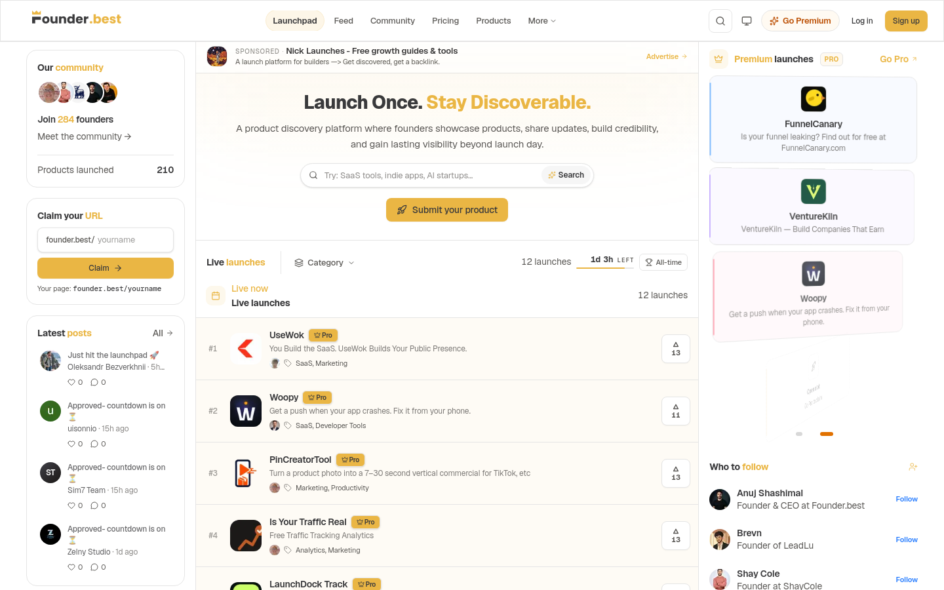Click the Advertise link

667,56
